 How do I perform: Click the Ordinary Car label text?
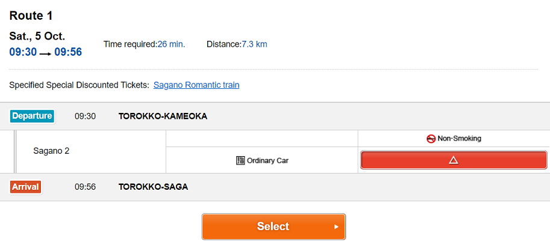[x=267, y=161]
